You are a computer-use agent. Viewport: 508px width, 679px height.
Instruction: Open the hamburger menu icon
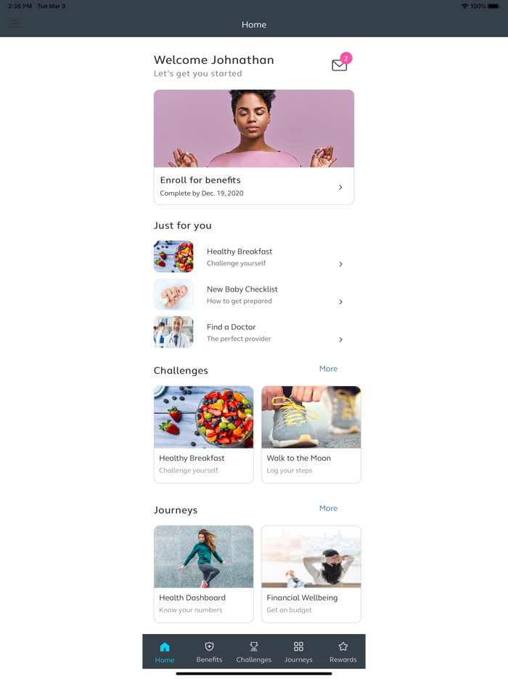point(15,24)
